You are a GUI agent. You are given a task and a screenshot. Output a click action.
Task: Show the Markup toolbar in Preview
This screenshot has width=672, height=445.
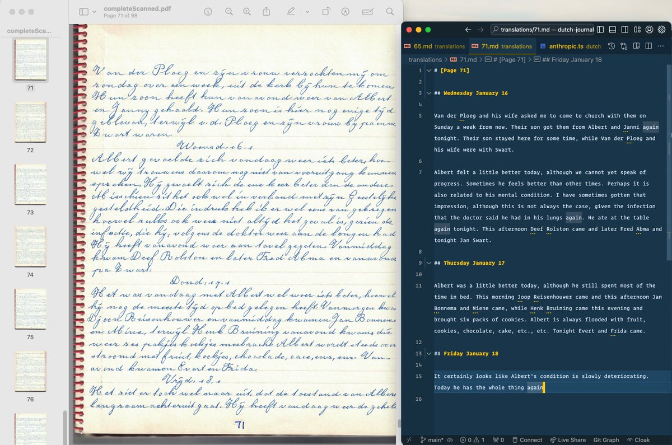(346, 12)
